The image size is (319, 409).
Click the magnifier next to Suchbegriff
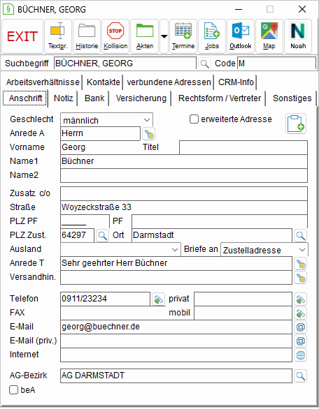(x=204, y=64)
